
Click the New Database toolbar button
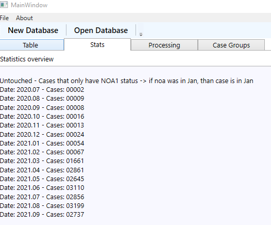(33, 30)
